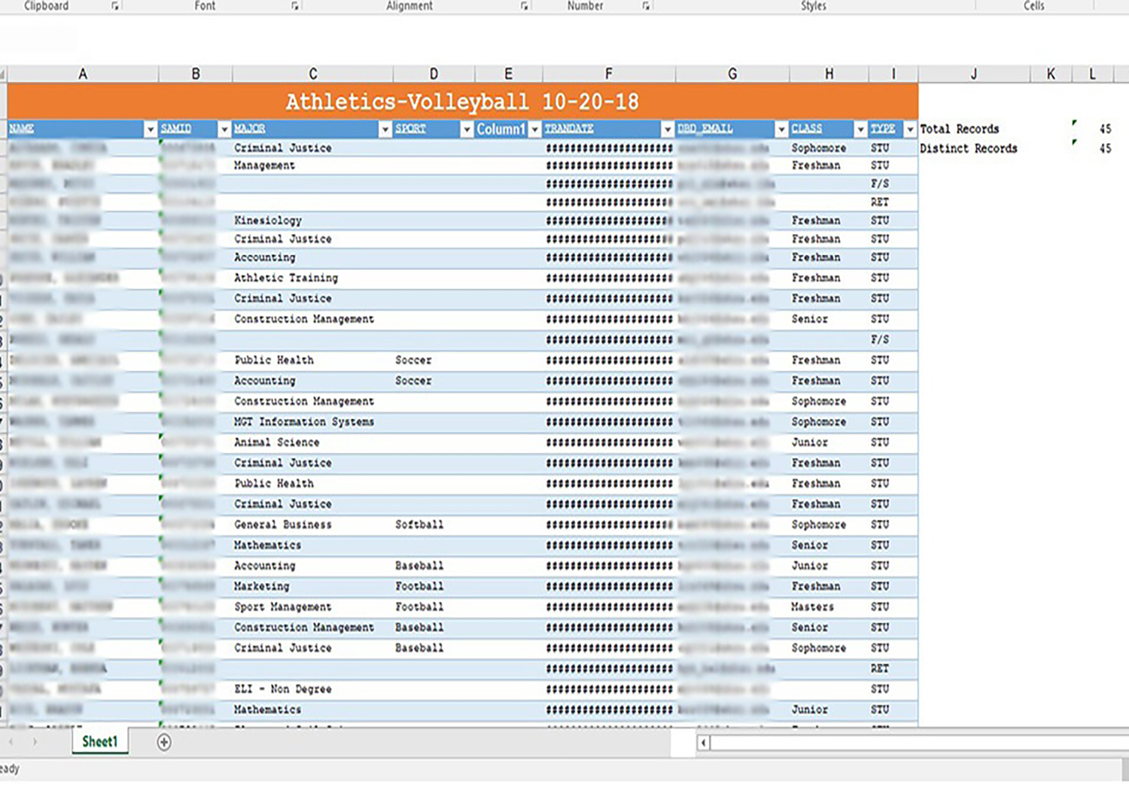The width and height of the screenshot is (1129, 790).
Task: Open the TRANDATE column filter dropdown
Action: pos(667,129)
